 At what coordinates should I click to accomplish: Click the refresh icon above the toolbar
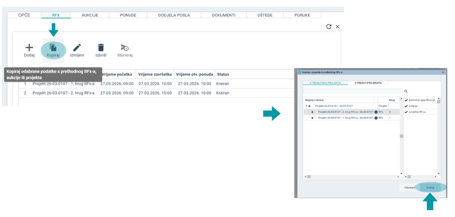[329, 27]
